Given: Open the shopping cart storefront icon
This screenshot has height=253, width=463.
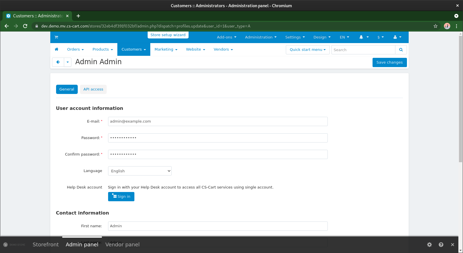Looking at the screenshot, I should [56, 37].
